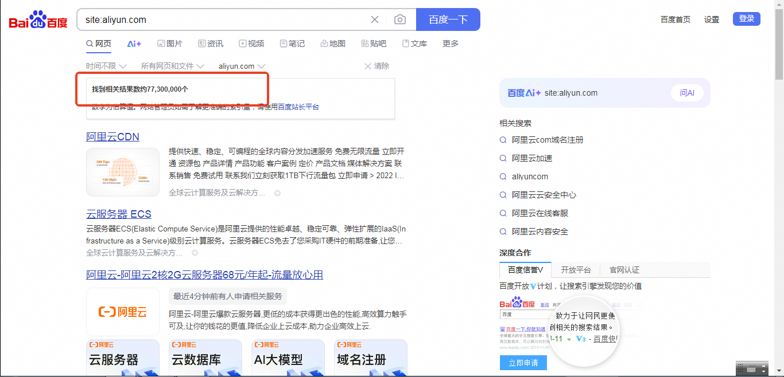Image resolution: width=784 pixels, height=377 pixels.
Task: Open 阿里云2核2G云服务器68元/年起 result
Action: click(x=204, y=274)
